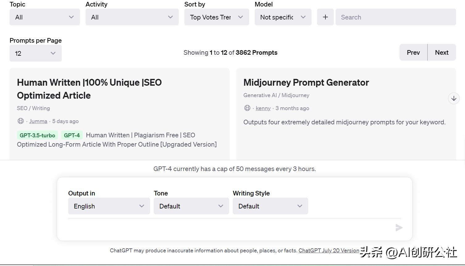Screen dimensions: 465x266
Task: Open the Sort by Top Votes dropdown
Action: point(216,17)
